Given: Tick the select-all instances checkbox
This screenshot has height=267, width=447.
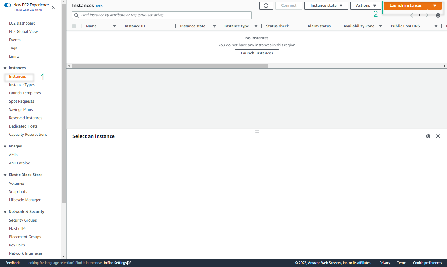Looking at the screenshot, I should click(x=74, y=26).
